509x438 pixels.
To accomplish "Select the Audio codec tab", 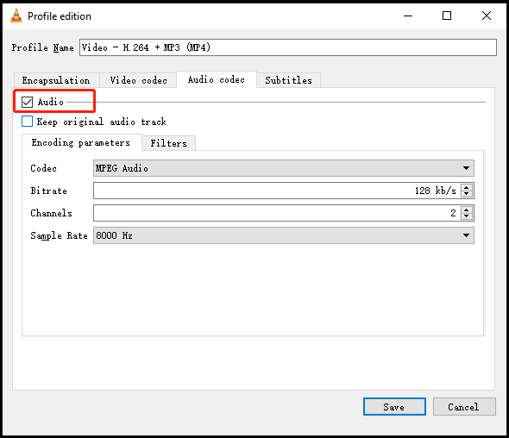I will (217, 79).
